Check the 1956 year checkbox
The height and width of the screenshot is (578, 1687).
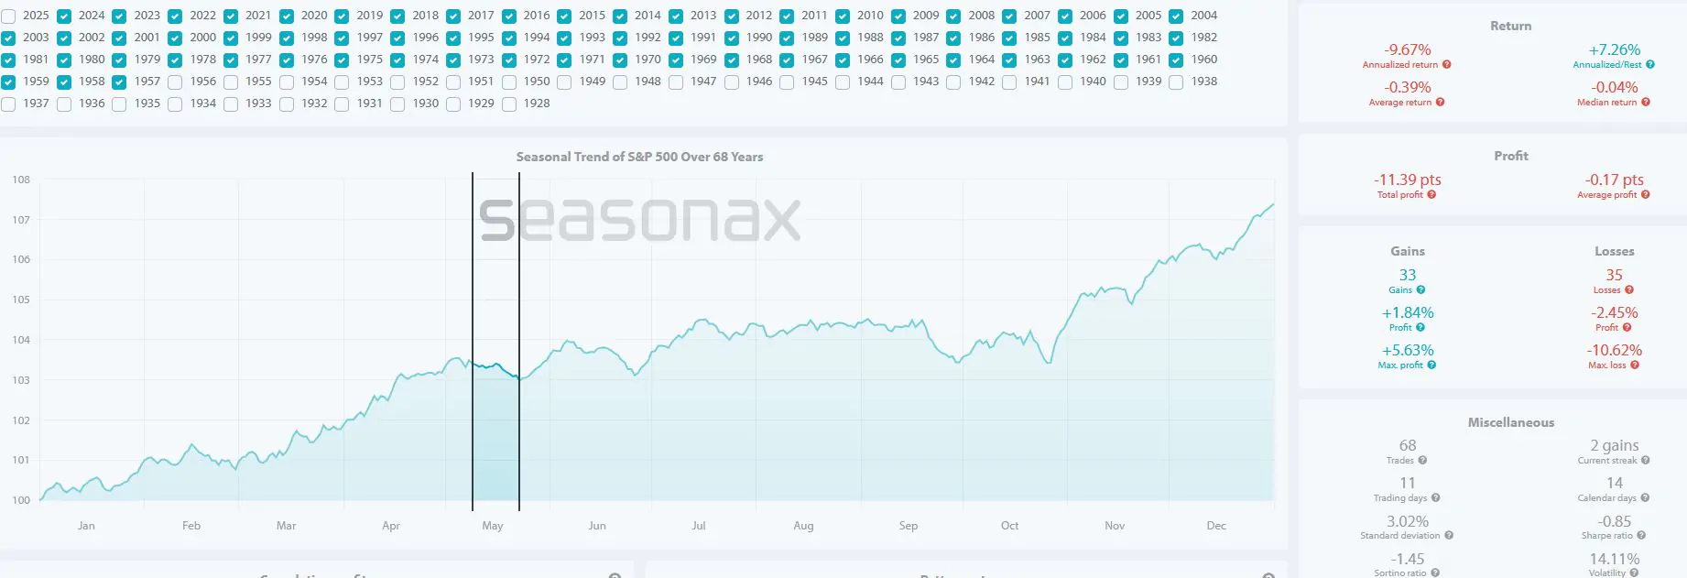(x=175, y=82)
